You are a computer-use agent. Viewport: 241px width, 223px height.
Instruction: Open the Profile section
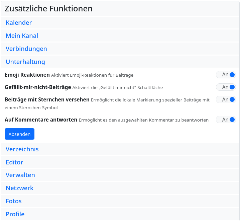click(15, 214)
